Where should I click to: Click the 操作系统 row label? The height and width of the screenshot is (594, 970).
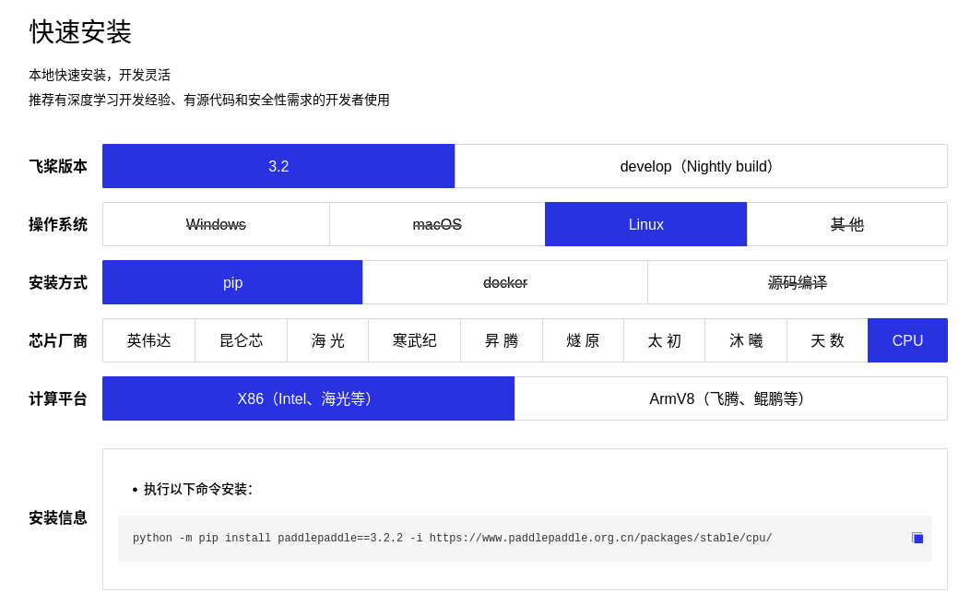(58, 224)
